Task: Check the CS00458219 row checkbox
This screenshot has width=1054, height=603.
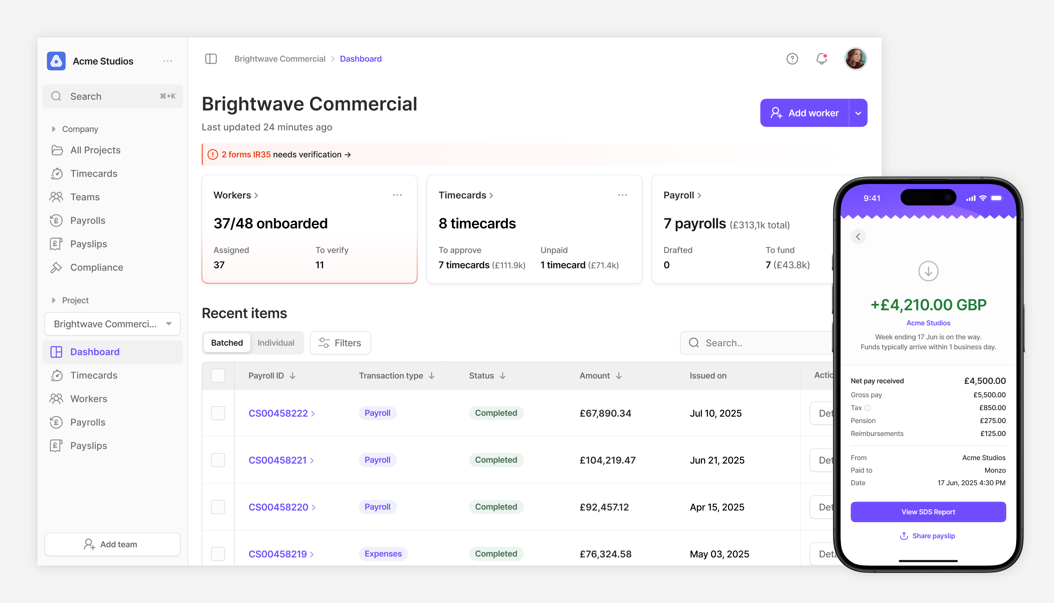Action: click(x=218, y=554)
